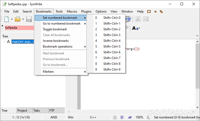Click the horizontal split toolbar icon
200x121 pixels.
(x=138, y=19)
